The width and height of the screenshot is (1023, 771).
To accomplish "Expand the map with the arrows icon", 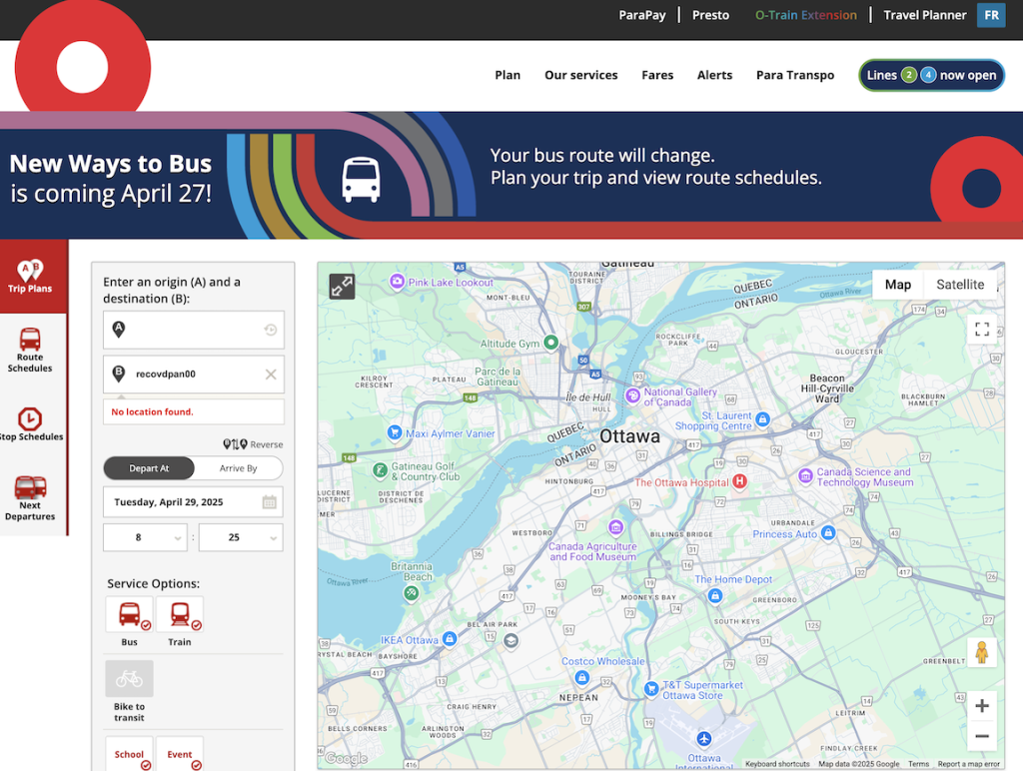I will [x=342, y=287].
